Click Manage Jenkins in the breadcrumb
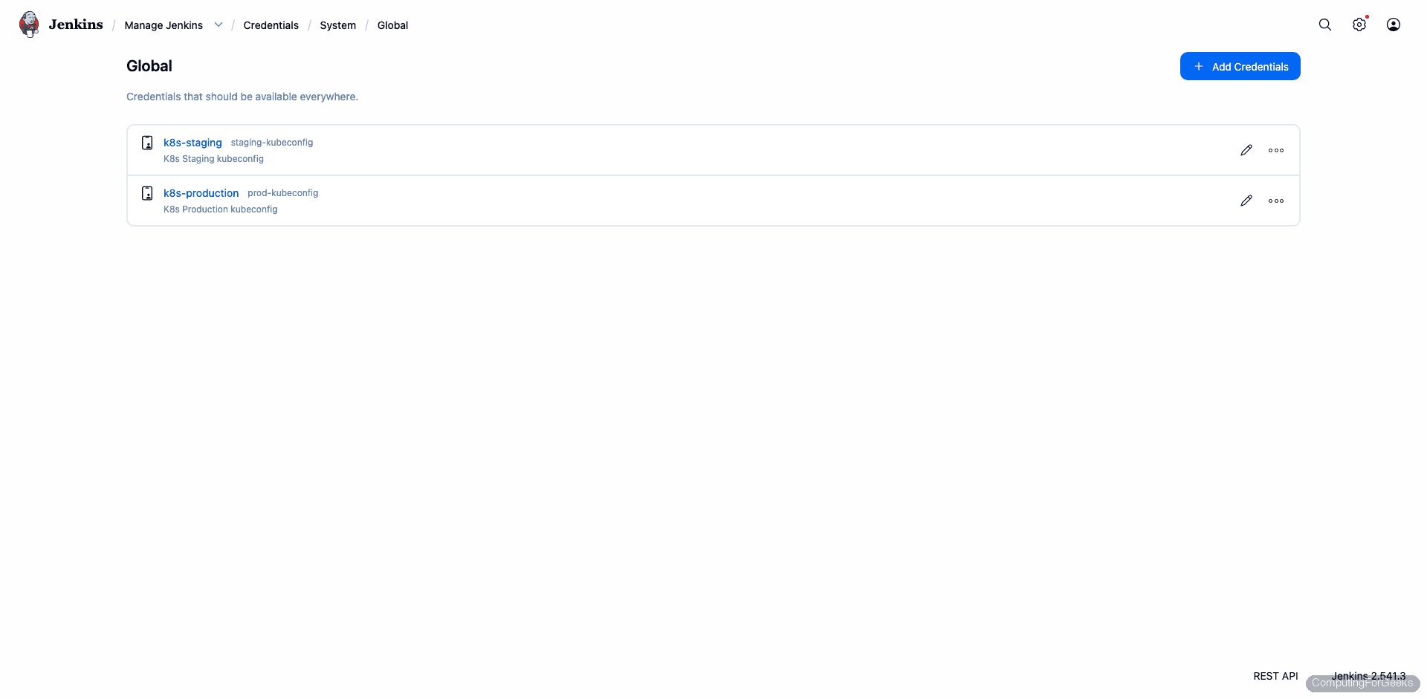Viewport: 1427px width, 699px height. click(164, 25)
